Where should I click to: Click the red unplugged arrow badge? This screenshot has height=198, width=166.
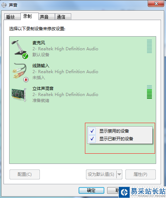[x=26, y=80]
